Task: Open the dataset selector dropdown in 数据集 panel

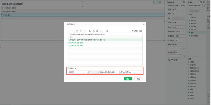Action: pyautogui.click(x=195, y=6)
